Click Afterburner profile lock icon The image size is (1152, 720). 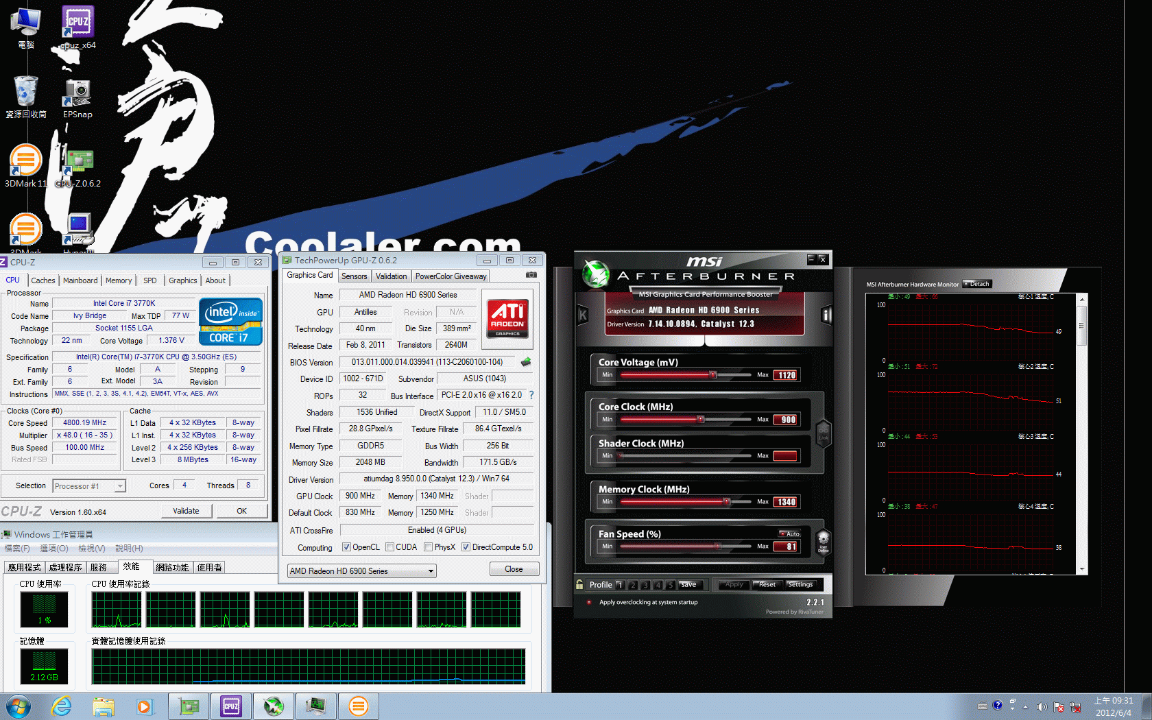[x=579, y=584]
